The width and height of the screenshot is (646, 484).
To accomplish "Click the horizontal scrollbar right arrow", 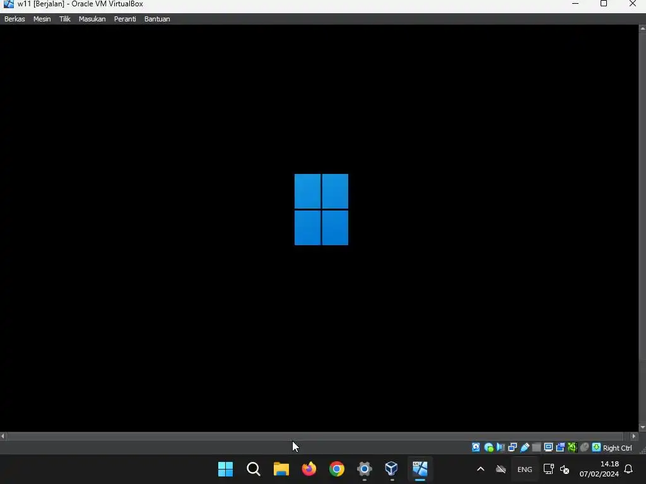I will point(634,436).
